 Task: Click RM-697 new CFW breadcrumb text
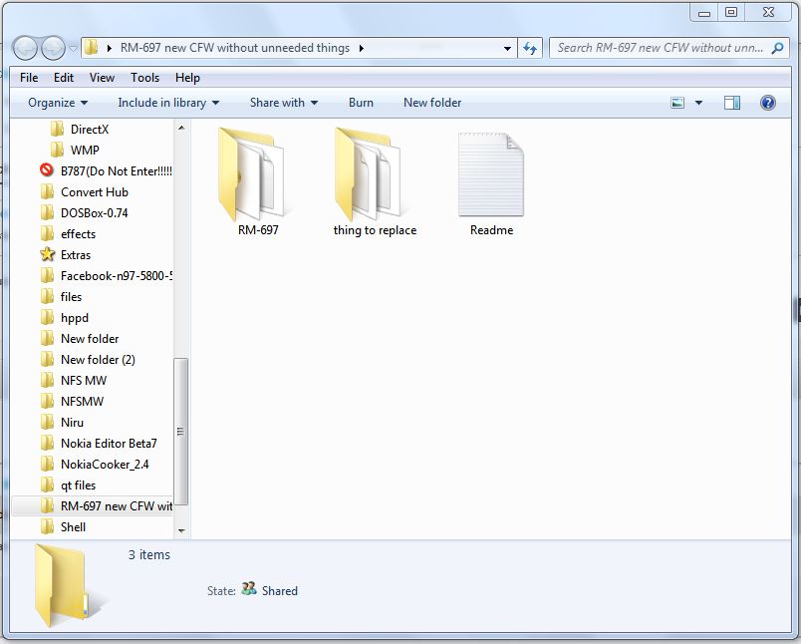235,48
